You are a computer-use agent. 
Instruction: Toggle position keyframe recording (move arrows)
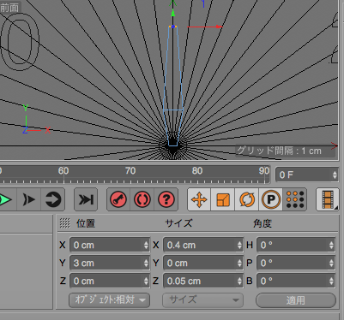(x=199, y=199)
